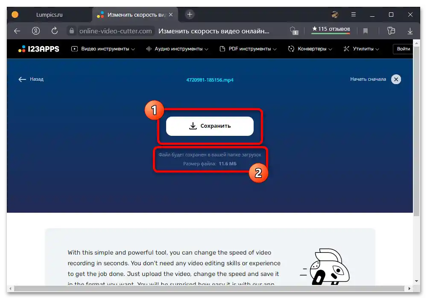This screenshot has height=299, width=427.
Task: Expand PDF инструменты menu
Action: coord(248,49)
